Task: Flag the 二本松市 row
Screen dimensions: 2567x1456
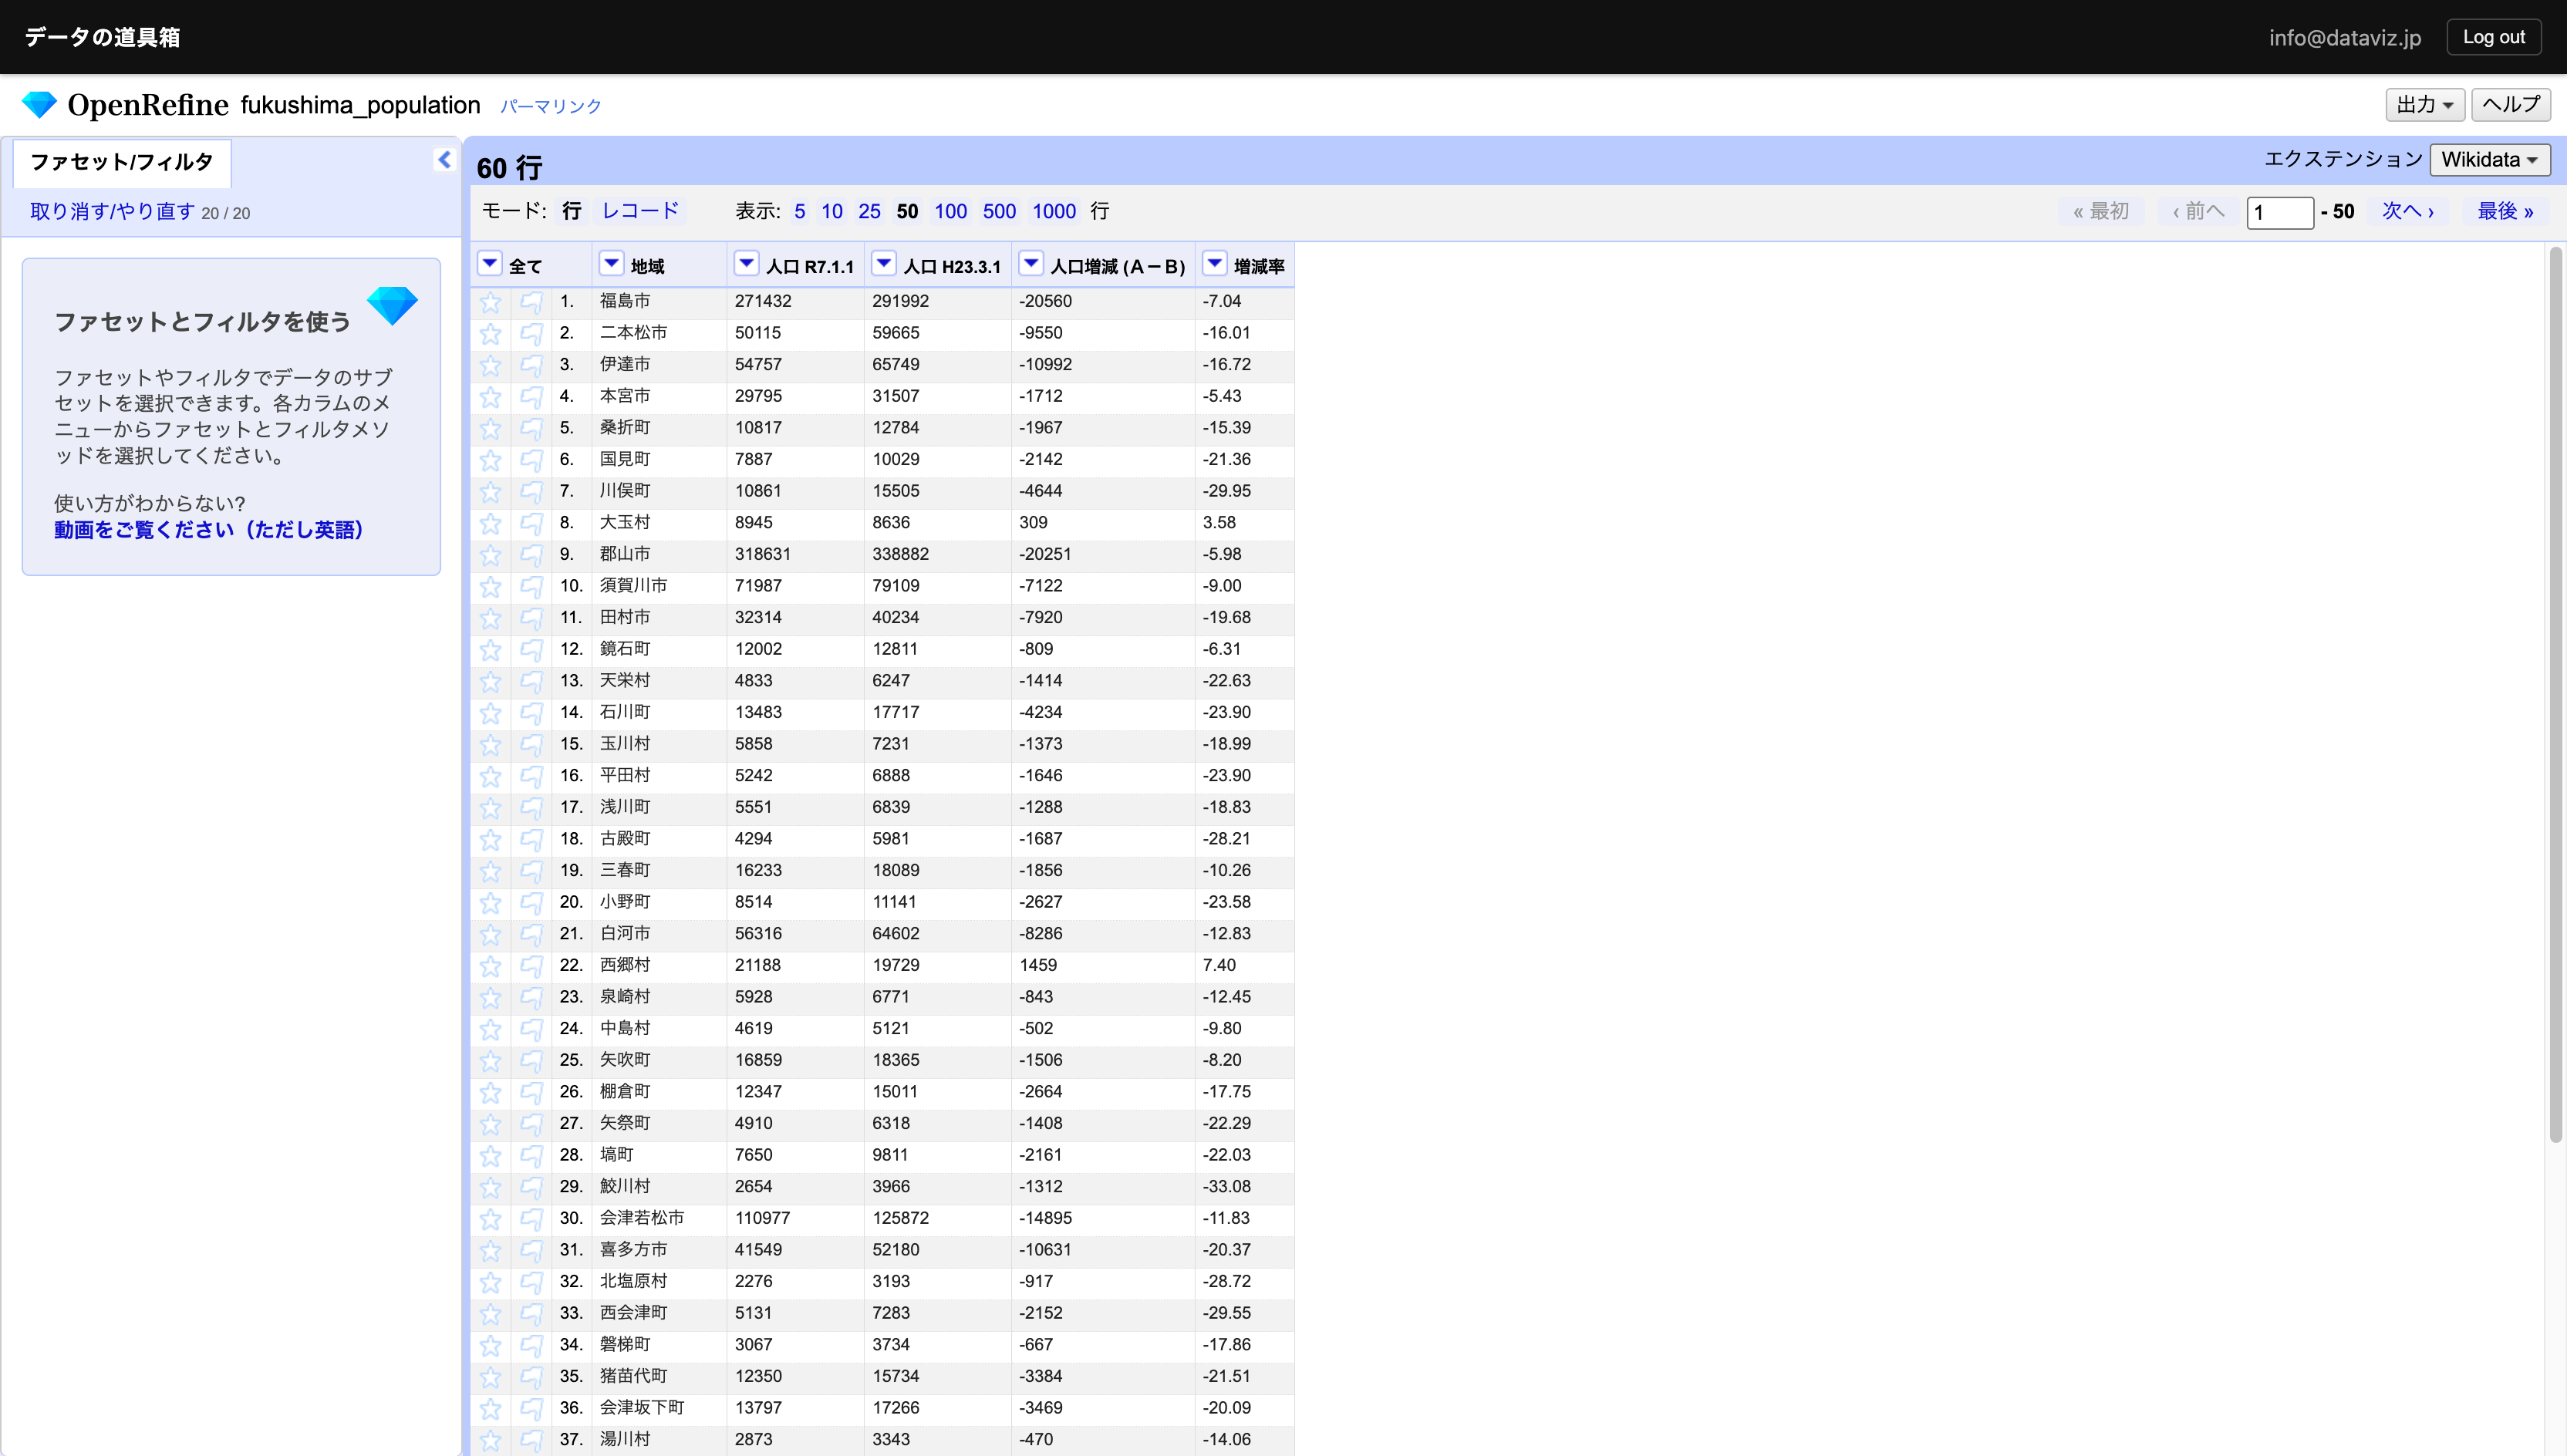Action: [531, 333]
